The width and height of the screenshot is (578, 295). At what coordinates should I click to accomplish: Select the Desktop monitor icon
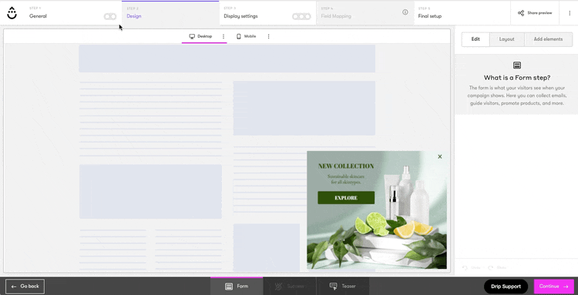(x=192, y=36)
